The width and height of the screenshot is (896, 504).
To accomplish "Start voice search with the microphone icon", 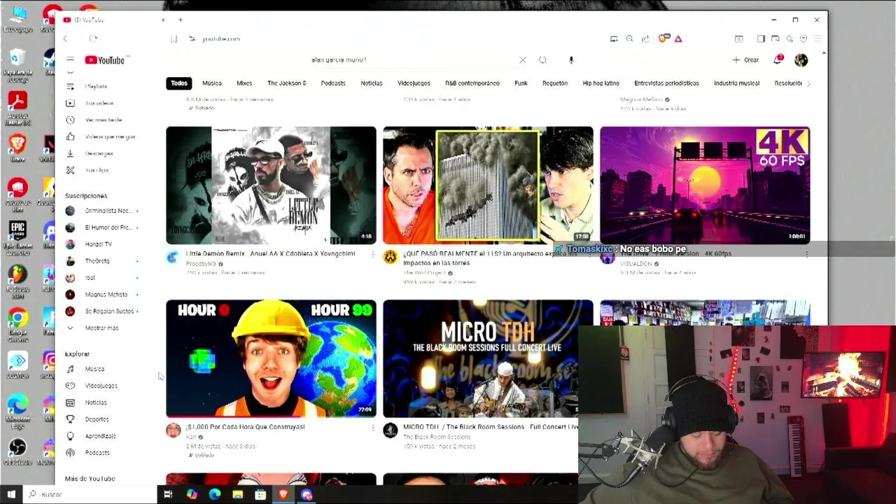I will coord(571,60).
